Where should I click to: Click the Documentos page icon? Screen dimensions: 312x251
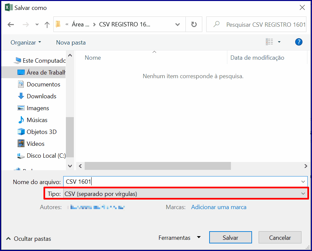coord(21,84)
